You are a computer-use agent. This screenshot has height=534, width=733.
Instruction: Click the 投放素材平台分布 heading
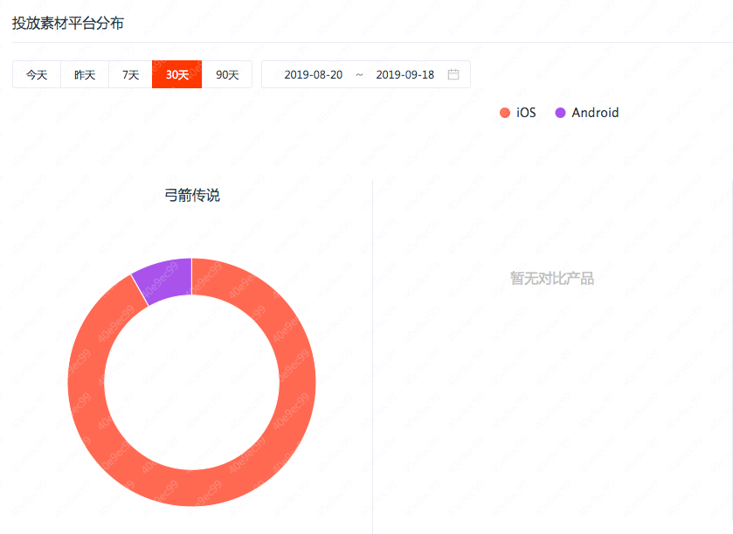[x=66, y=24]
